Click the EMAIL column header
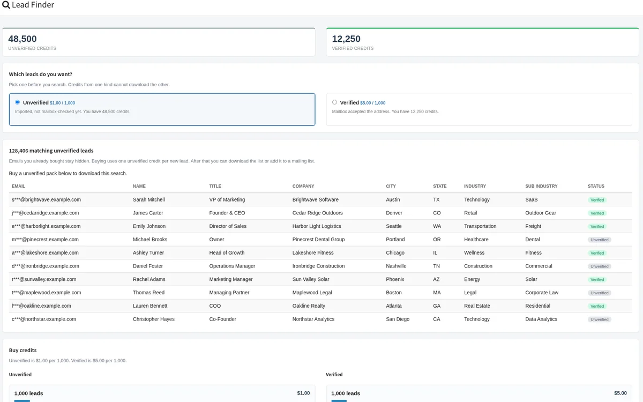643x402 pixels. [x=19, y=187]
